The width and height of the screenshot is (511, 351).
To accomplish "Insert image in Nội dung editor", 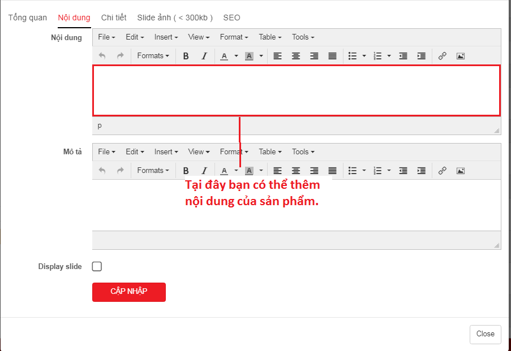I will [461, 56].
